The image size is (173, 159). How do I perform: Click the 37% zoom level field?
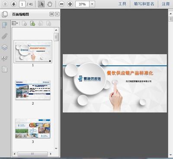click(x=82, y=4)
